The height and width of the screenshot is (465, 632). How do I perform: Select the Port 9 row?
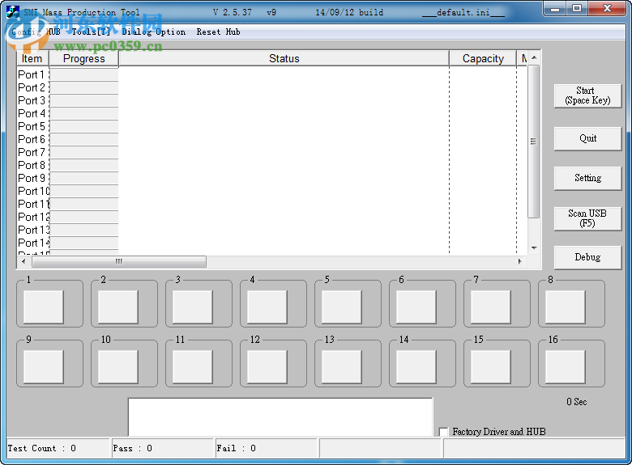tap(272, 178)
